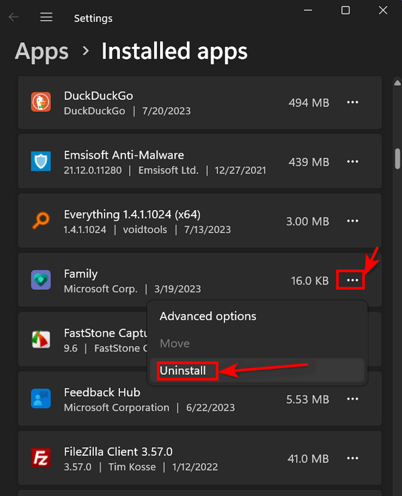Select the Emsisoft Anti-Malware app name
Image resolution: width=402 pixels, height=496 pixels.
pos(124,155)
